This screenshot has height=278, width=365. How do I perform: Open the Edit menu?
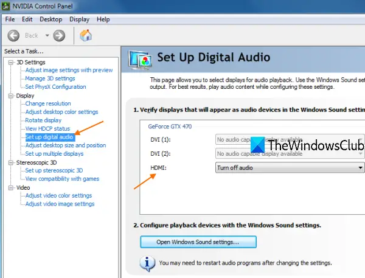pos(27,19)
